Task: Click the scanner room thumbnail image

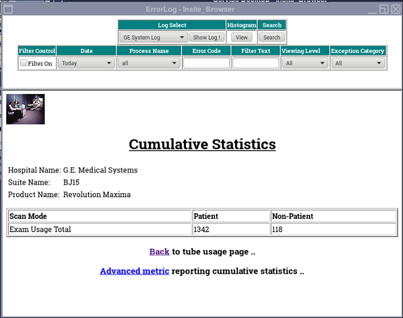Action: click(26, 109)
